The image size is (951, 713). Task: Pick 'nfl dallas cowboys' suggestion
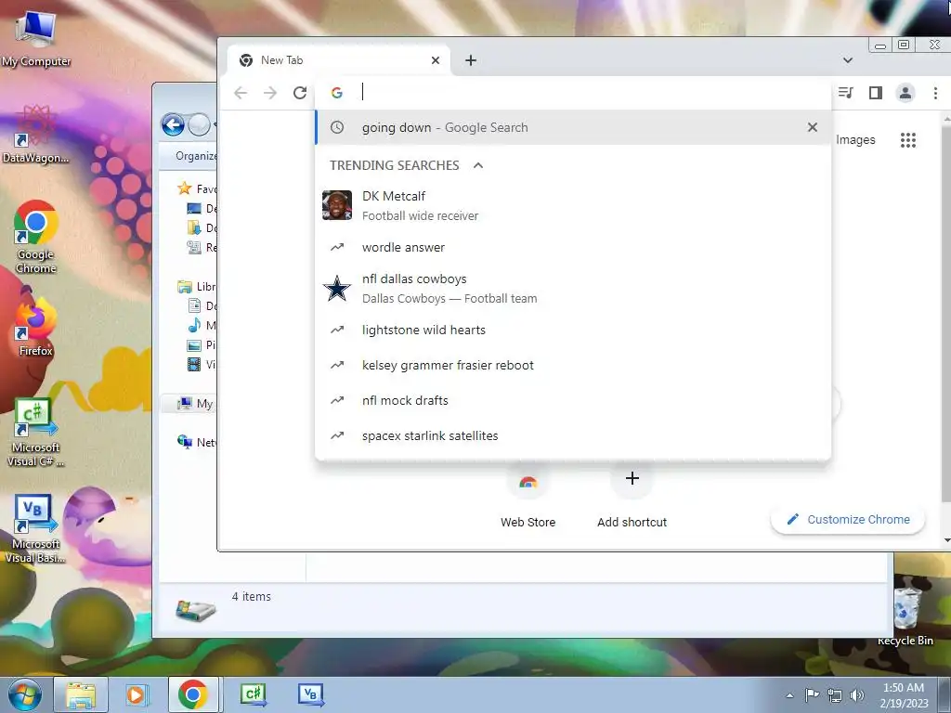pos(572,289)
